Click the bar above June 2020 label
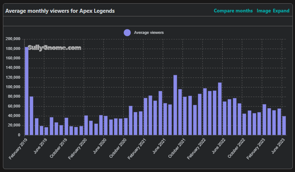Screen dimensions: 295x172 106,125
